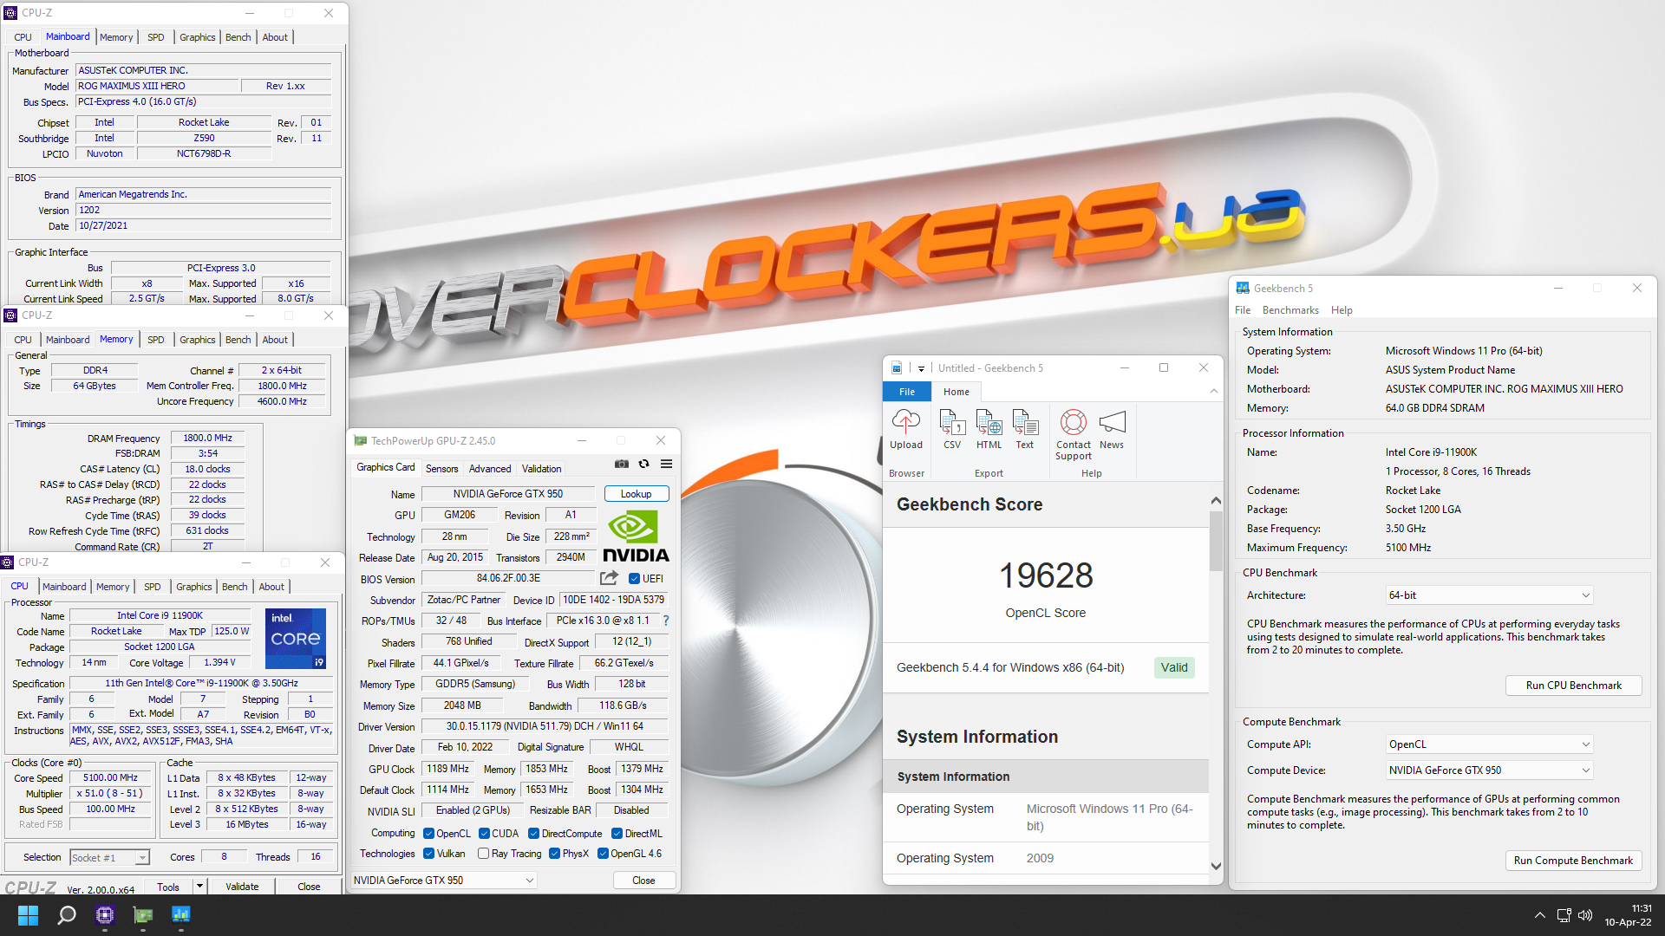Click the Validate button in CPU-Z
The height and width of the screenshot is (936, 1665).
click(x=242, y=887)
